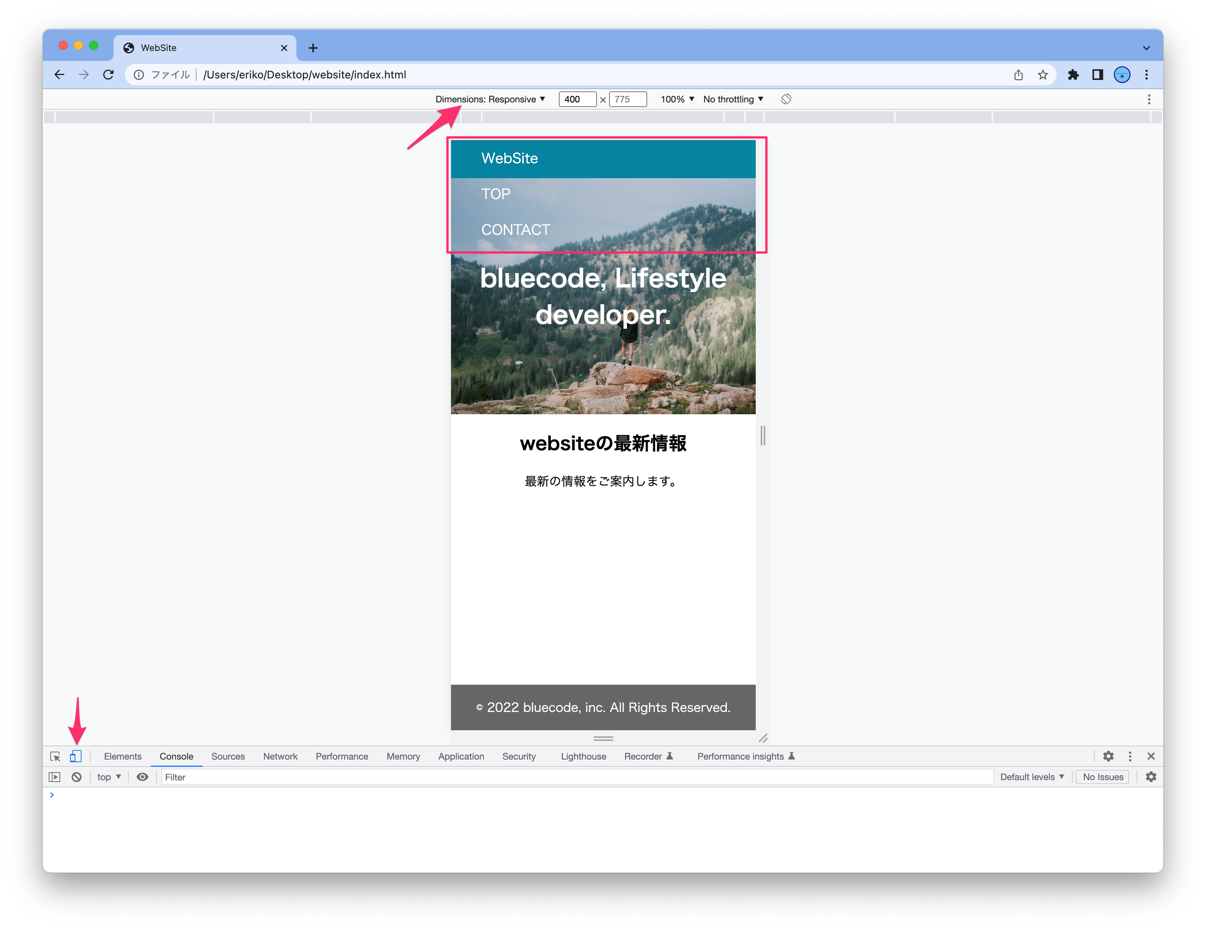Click the No Issues button

click(x=1103, y=777)
